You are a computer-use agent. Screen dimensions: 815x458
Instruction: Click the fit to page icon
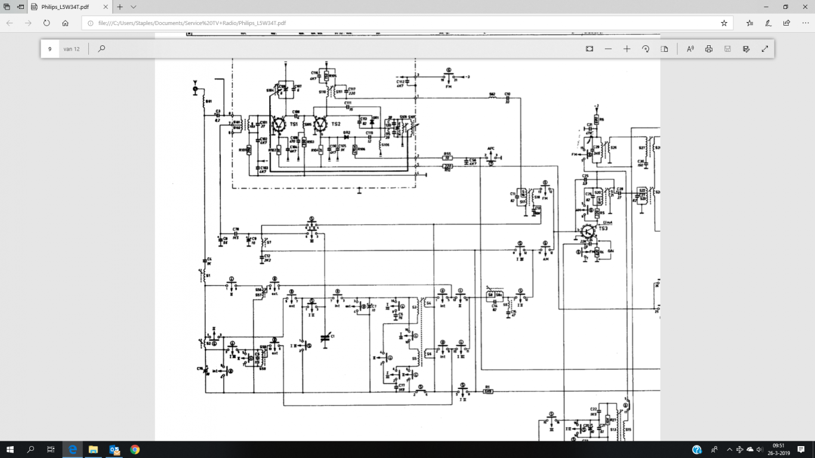pos(589,49)
